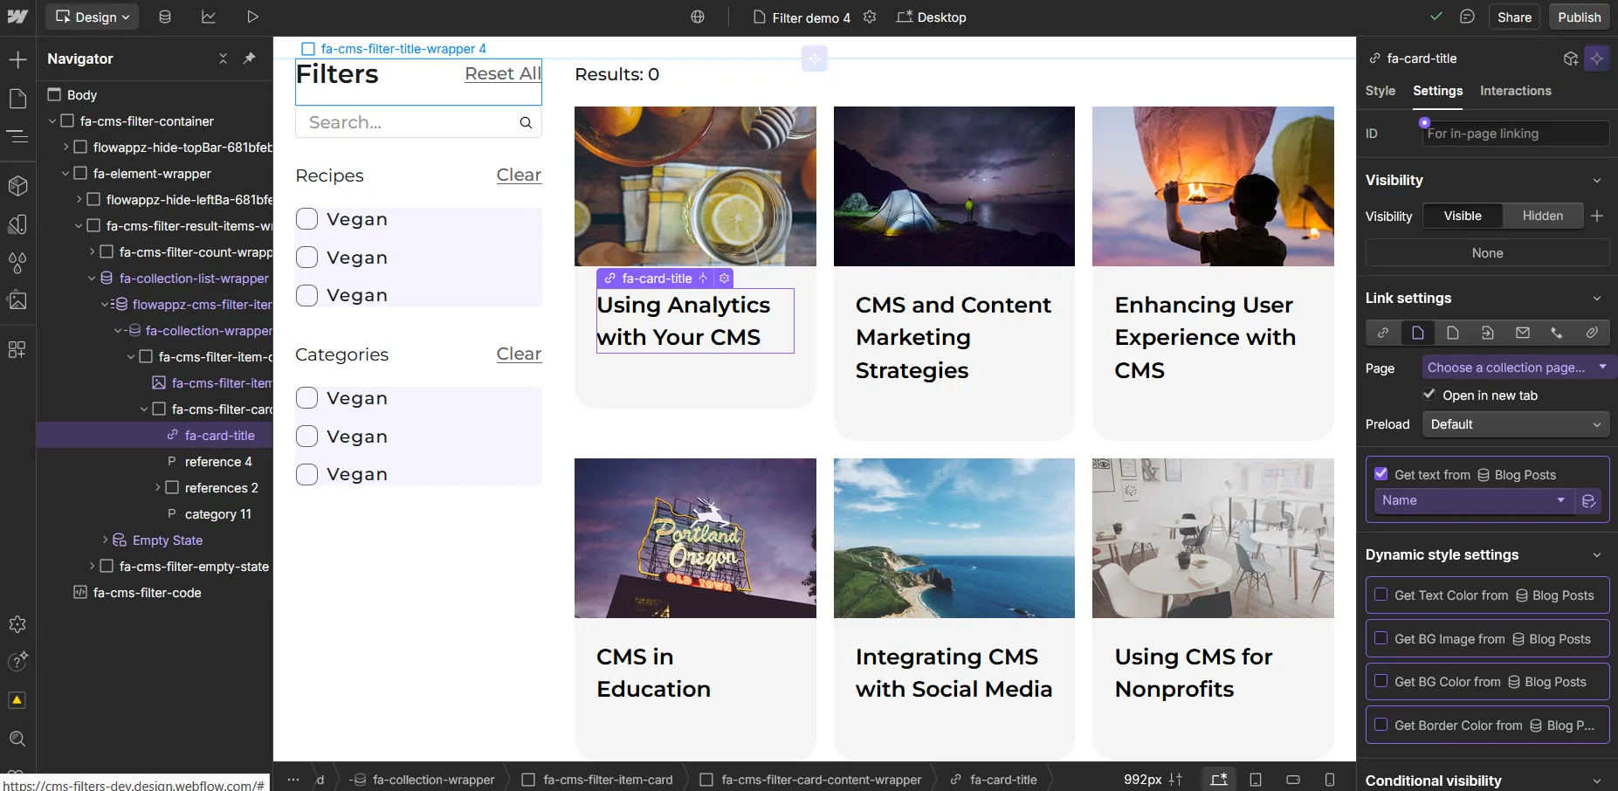Enable Get Border Color from Blog Posts
Viewport: 1618px width, 791px height.
coord(1381,725)
